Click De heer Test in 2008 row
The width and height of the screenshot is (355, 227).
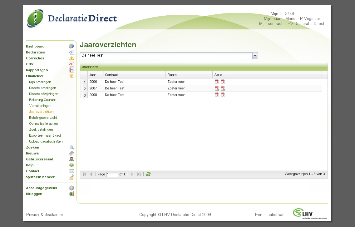115,95
